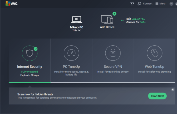The image size is (177, 114).
Task: Click the green checkmark badge on shield
Action: [36, 49]
